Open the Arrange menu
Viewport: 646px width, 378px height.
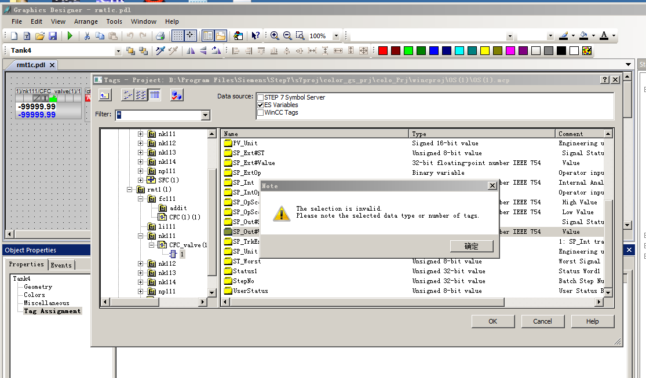(86, 21)
